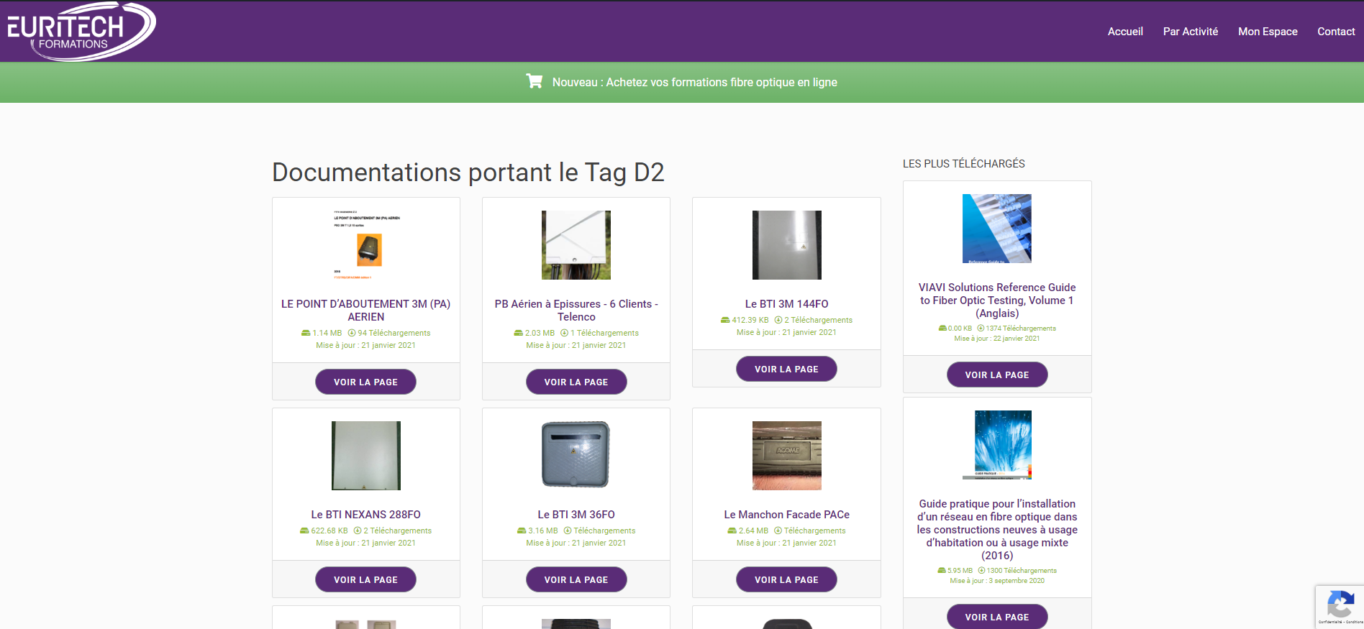View page for Point d'aboutement 3M aérien

(x=365, y=382)
